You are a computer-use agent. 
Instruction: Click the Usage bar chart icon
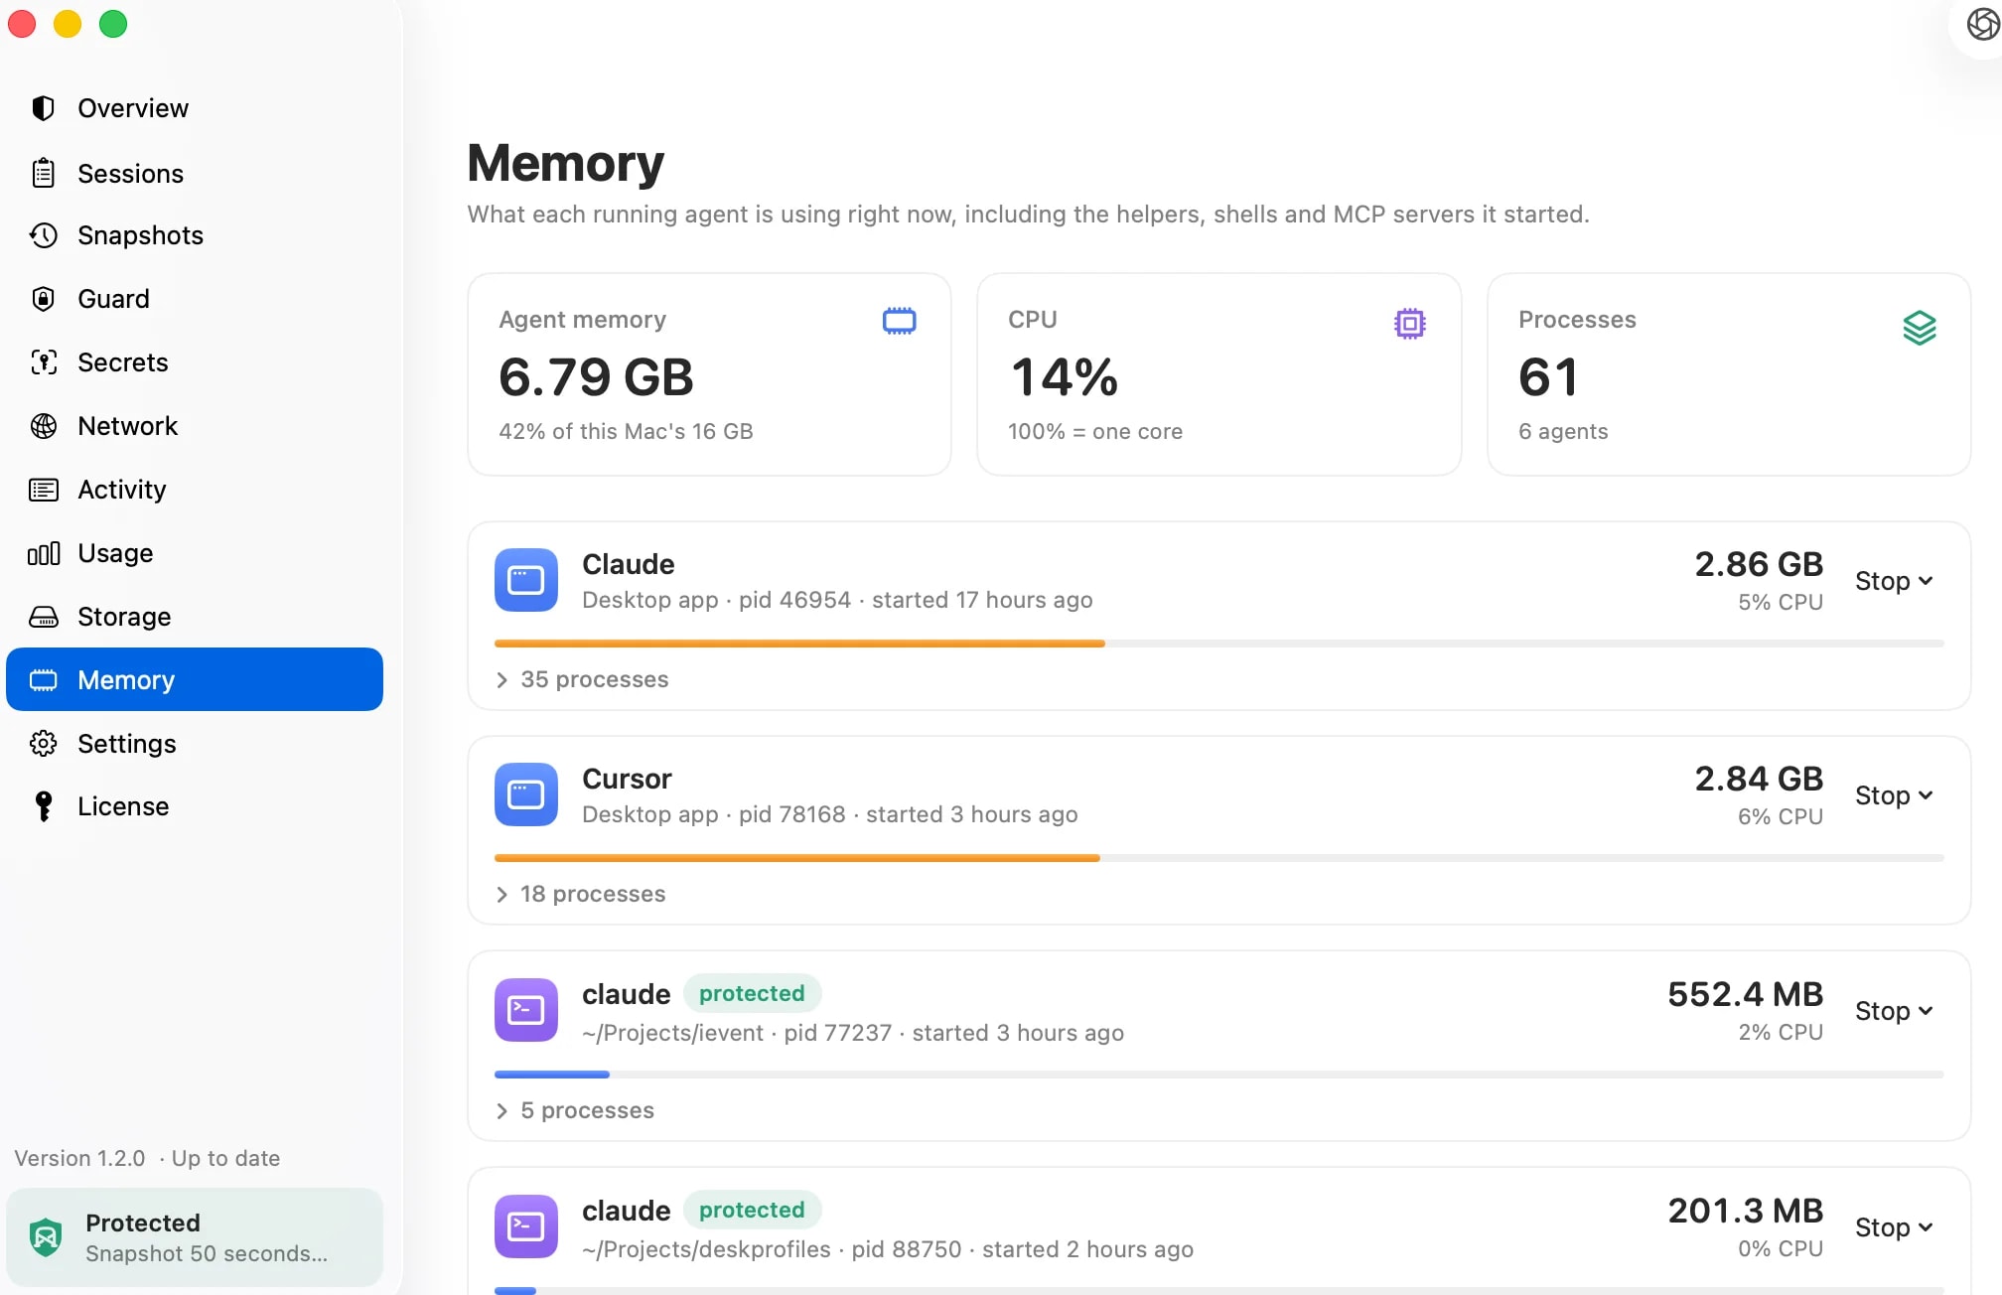click(x=43, y=553)
